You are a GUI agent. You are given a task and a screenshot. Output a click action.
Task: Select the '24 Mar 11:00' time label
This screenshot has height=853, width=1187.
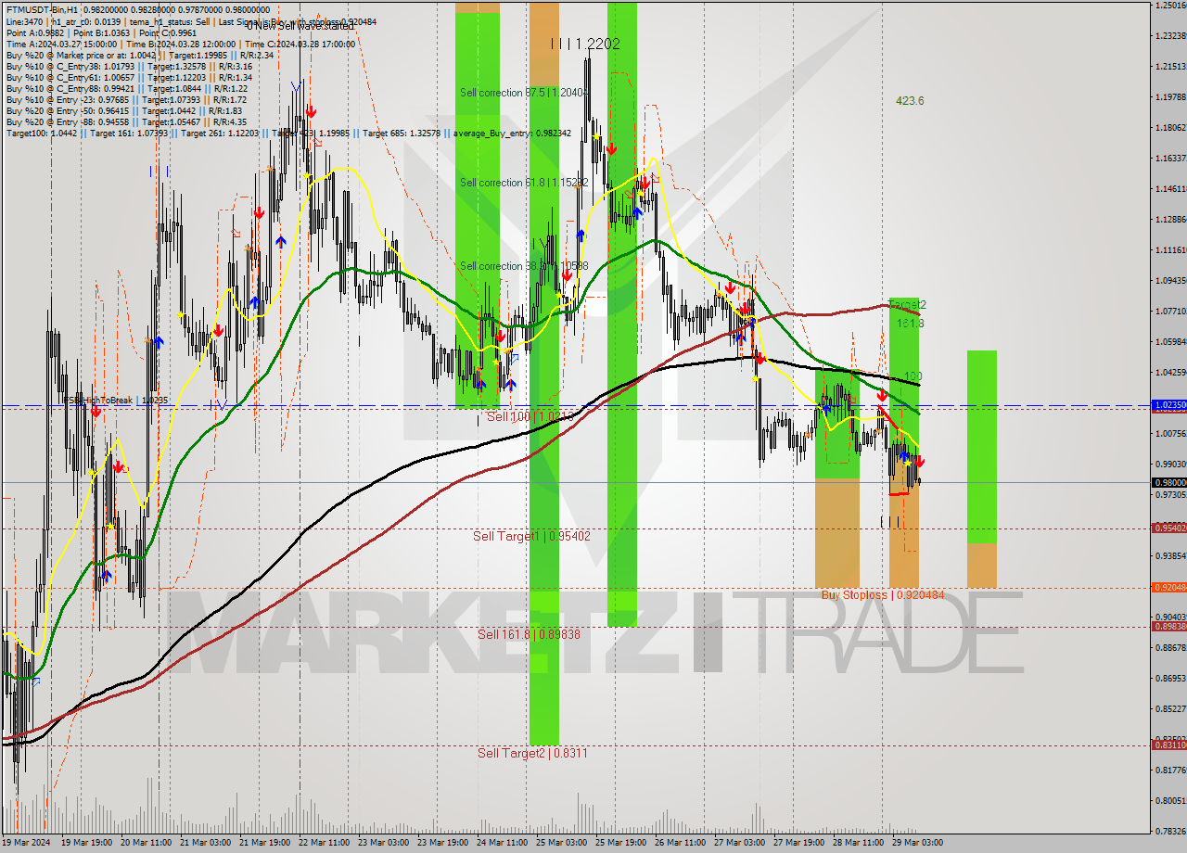(501, 843)
